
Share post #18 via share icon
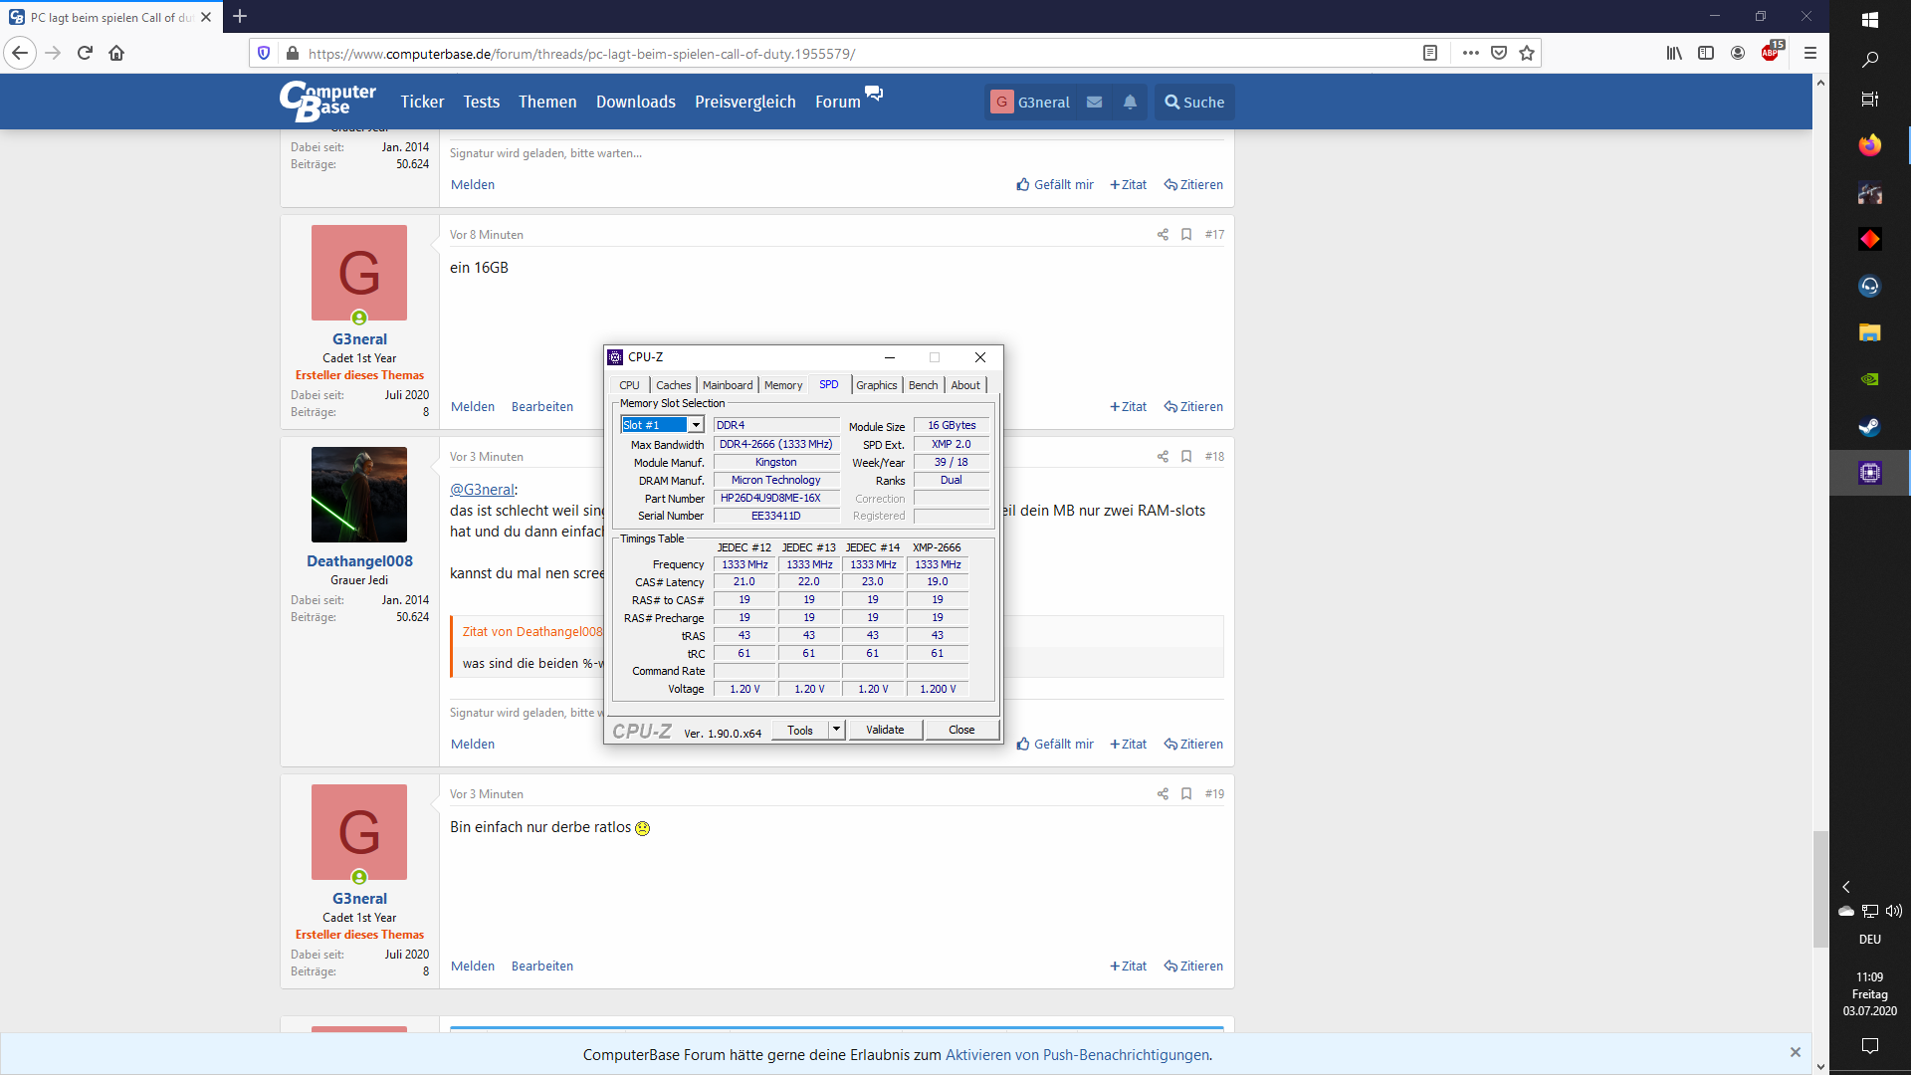pyautogui.click(x=1163, y=457)
